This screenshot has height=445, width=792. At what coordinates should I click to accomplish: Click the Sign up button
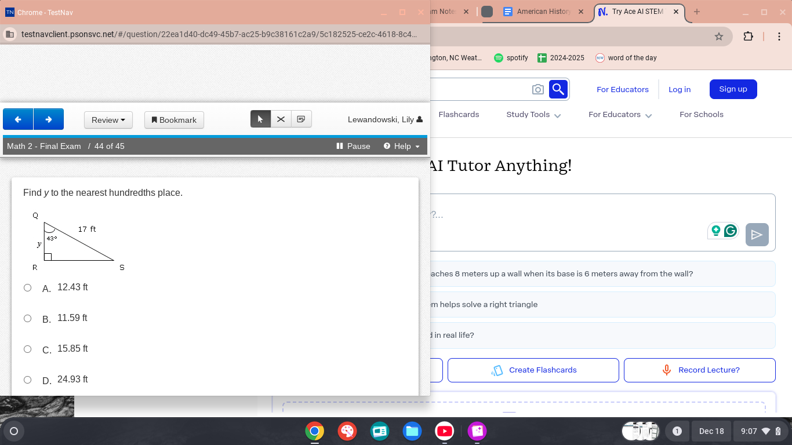click(733, 89)
